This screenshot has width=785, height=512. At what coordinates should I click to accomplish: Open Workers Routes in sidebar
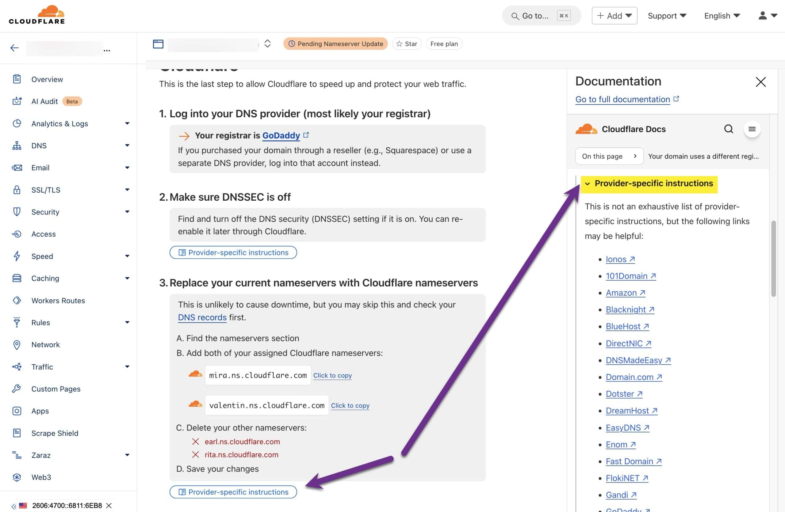58,301
